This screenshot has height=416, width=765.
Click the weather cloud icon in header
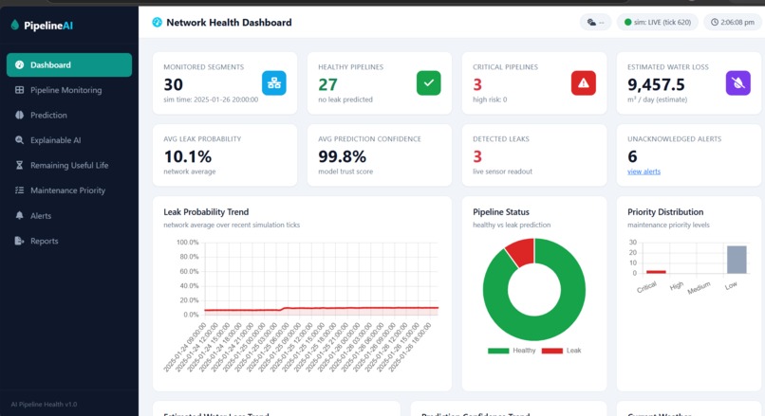click(x=591, y=23)
